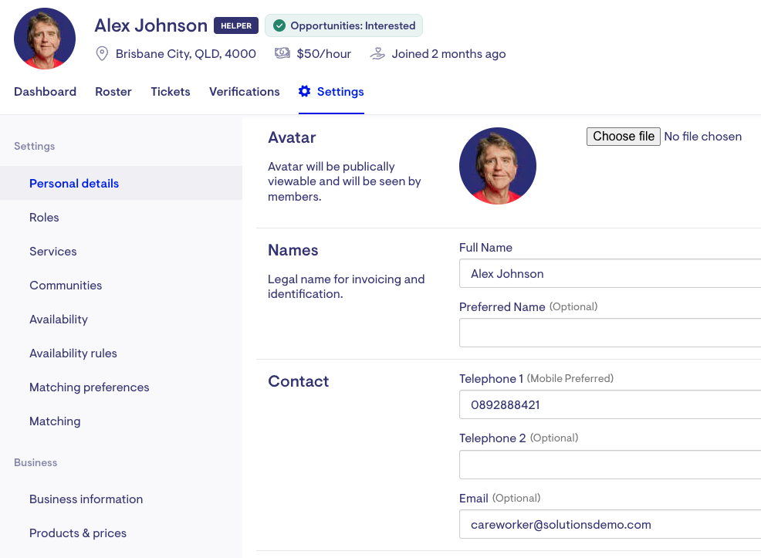Viewport: 761px width, 558px height.
Task: Focus the Preferred Name input field
Action: (610, 333)
